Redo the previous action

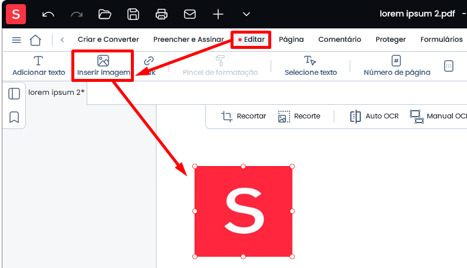click(77, 14)
